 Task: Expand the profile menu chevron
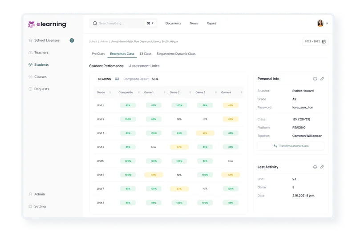click(x=327, y=23)
